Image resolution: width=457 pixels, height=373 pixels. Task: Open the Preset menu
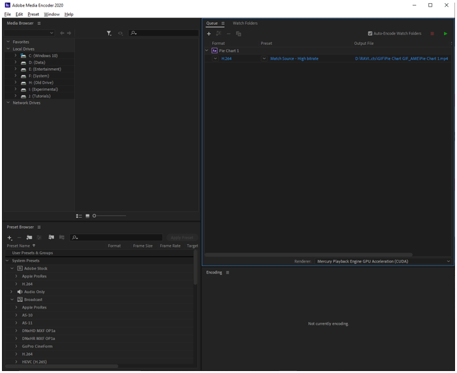click(33, 14)
